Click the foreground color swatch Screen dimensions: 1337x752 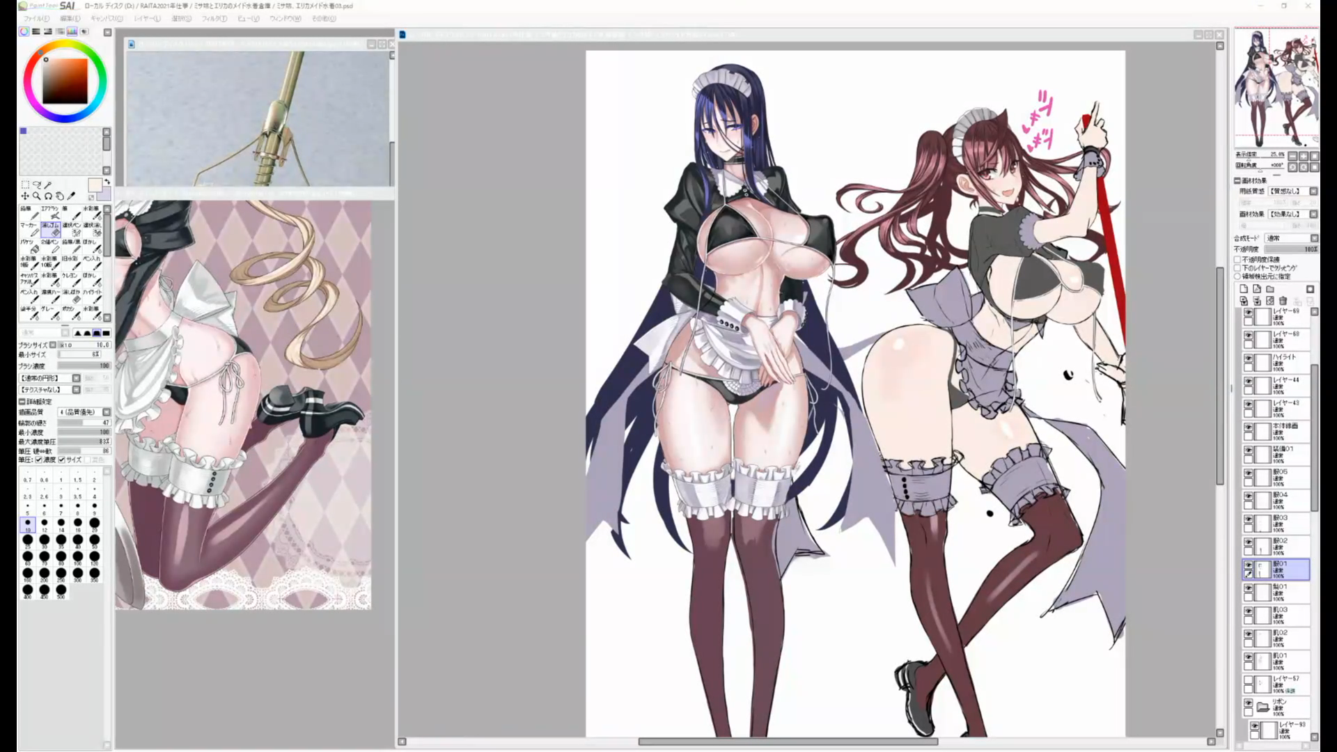[x=95, y=185]
